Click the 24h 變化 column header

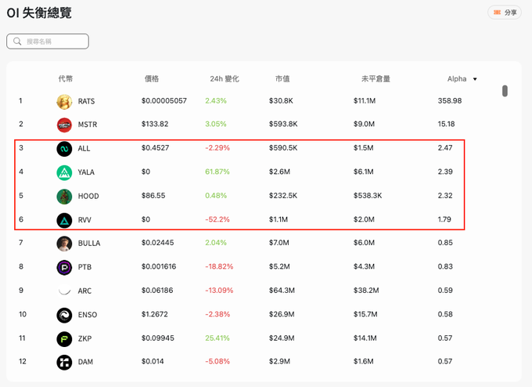(x=224, y=79)
